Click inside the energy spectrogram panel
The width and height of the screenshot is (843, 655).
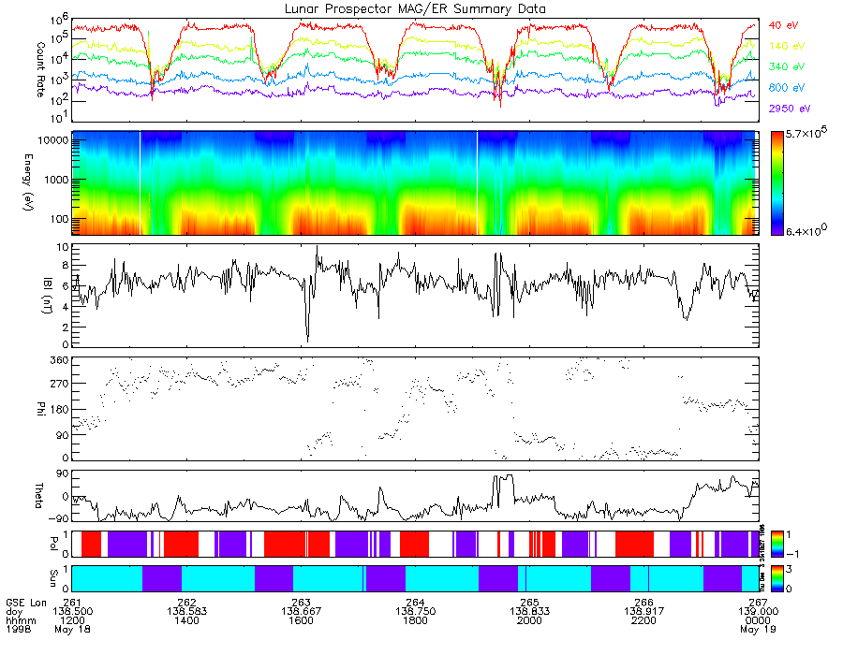tap(416, 183)
